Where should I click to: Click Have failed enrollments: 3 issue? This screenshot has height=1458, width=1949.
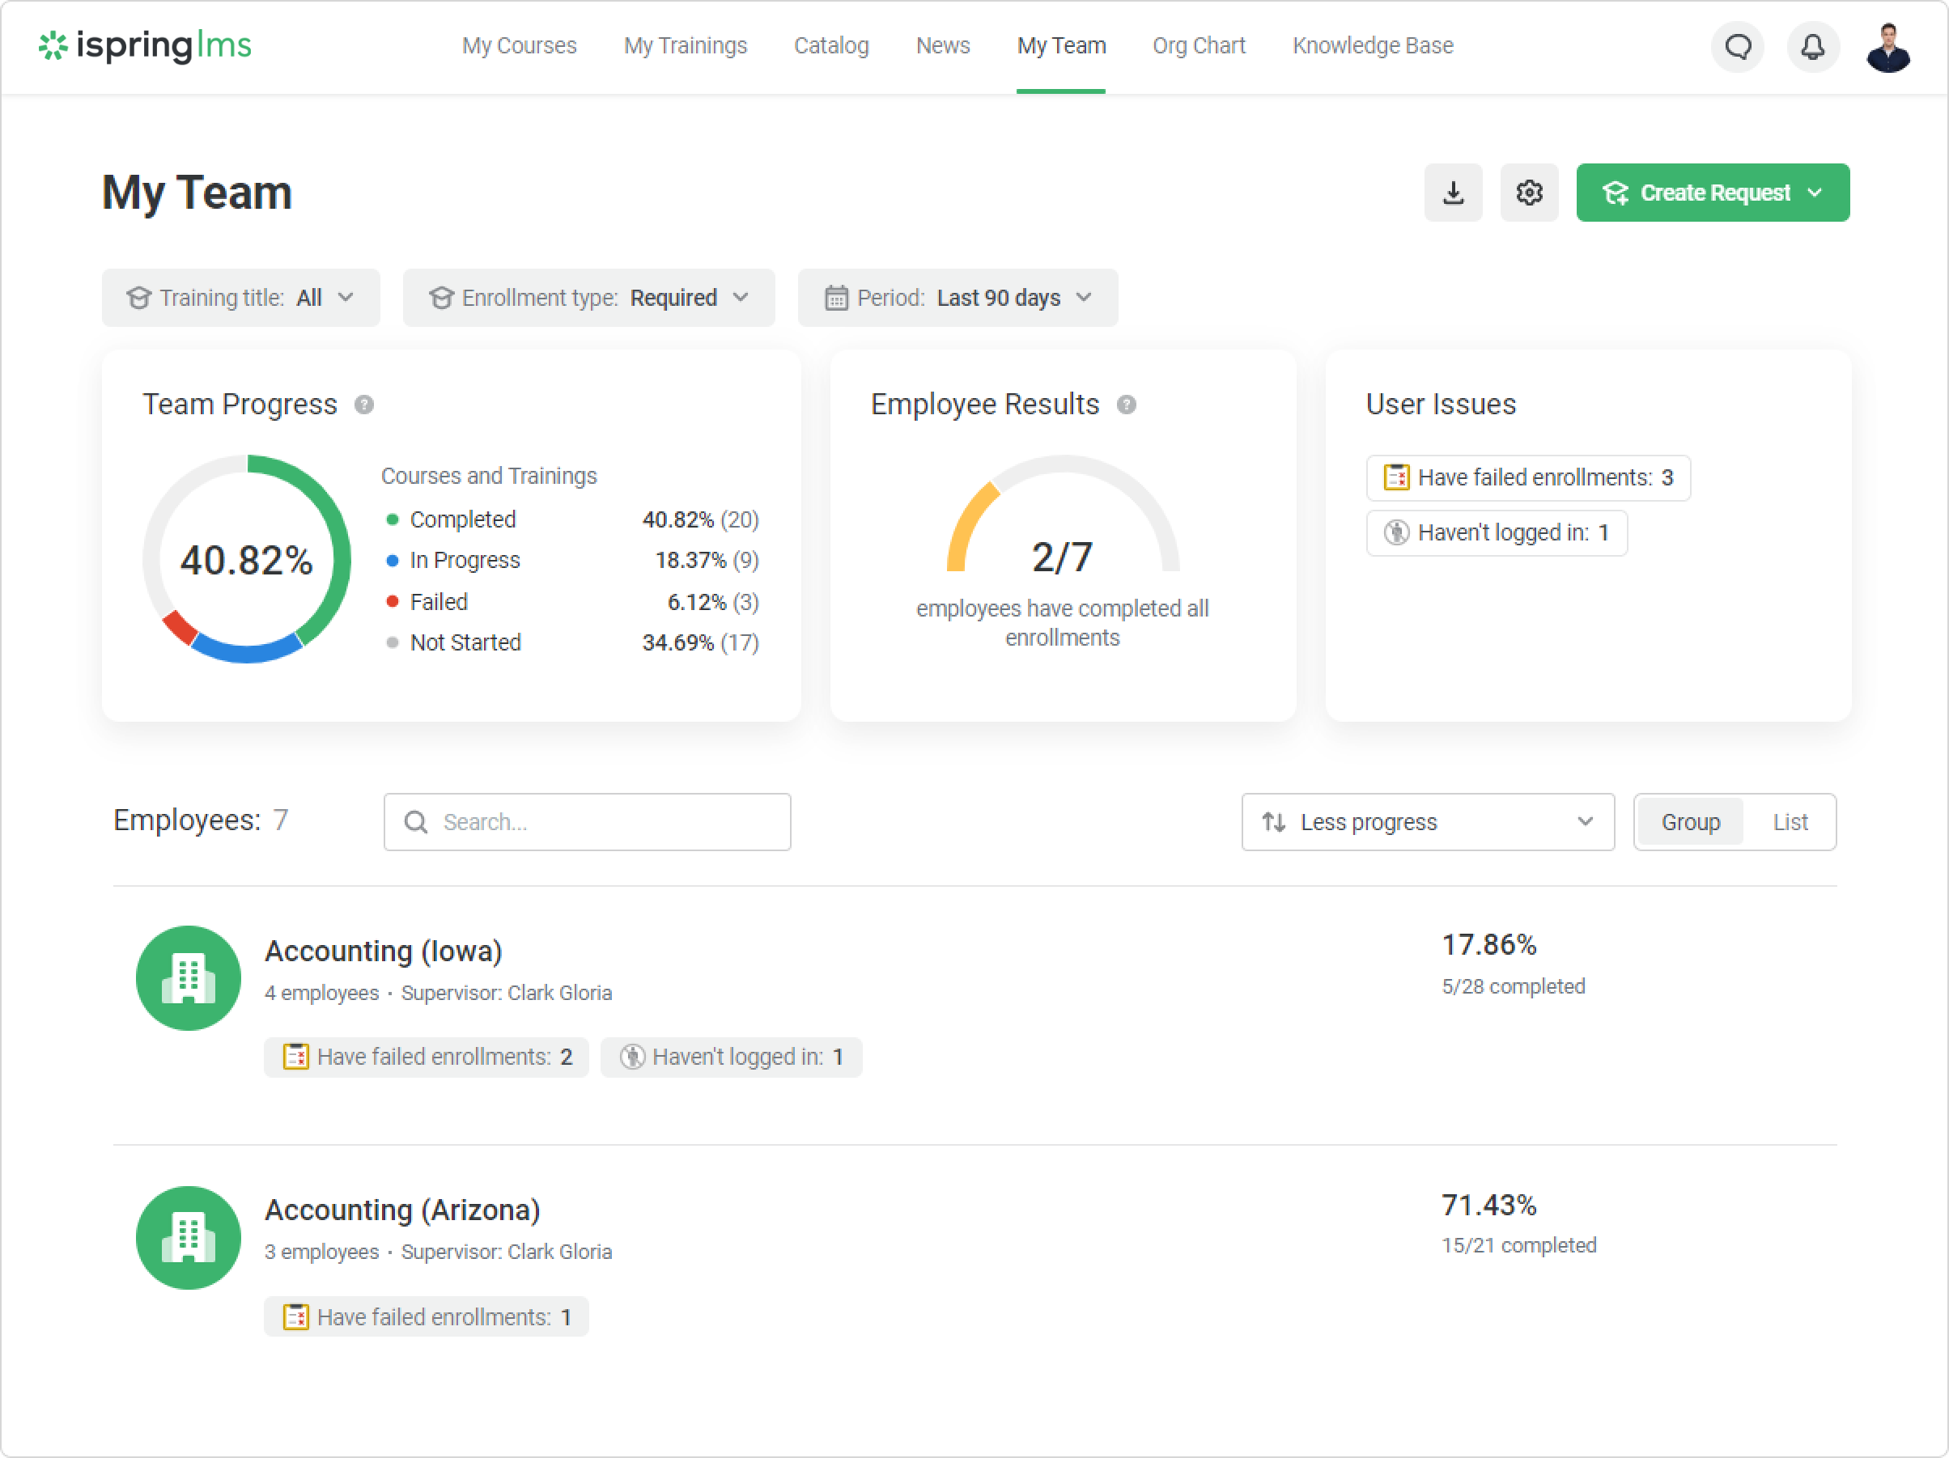(x=1528, y=477)
